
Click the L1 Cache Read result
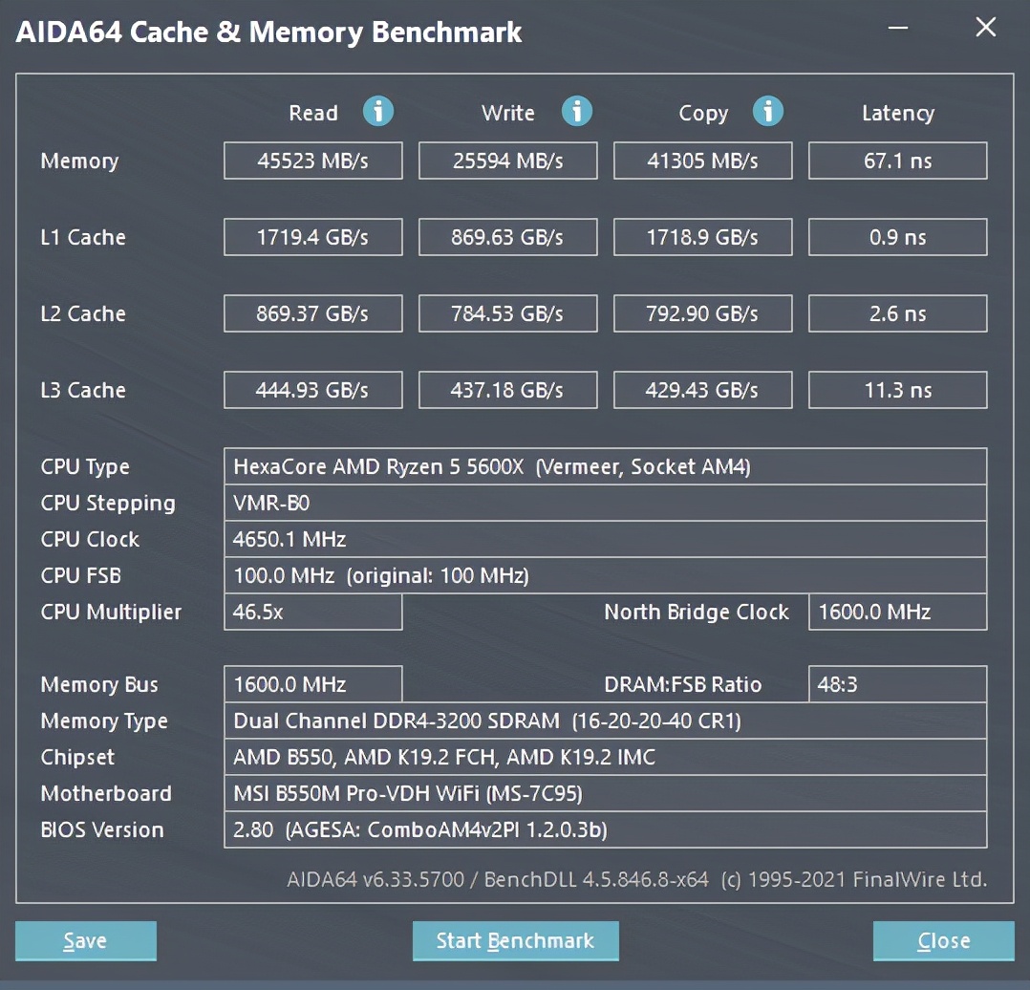coord(312,237)
